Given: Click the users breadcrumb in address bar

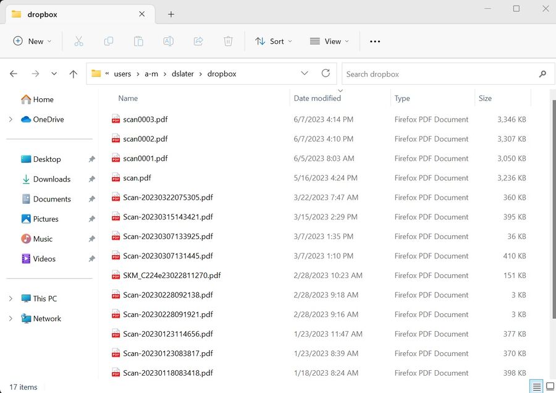Looking at the screenshot, I should click(122, 74).
